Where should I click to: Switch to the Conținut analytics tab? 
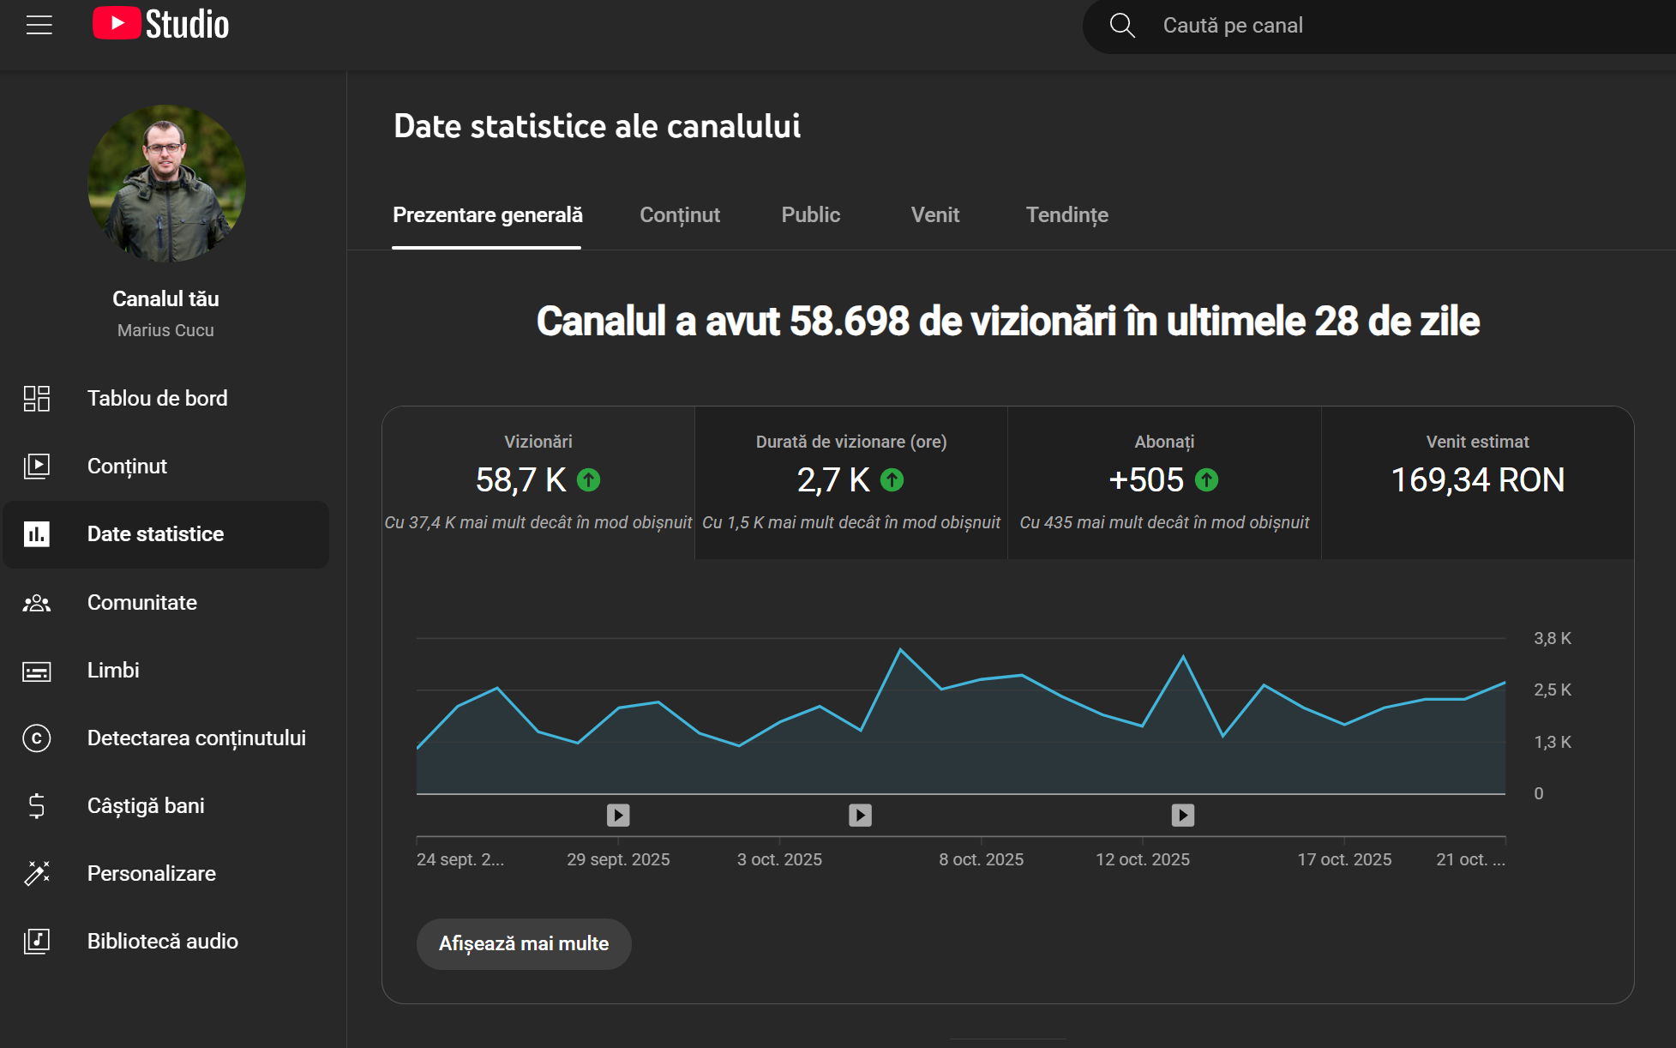point(679,215)
